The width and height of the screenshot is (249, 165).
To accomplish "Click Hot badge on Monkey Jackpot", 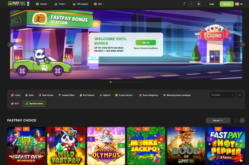I will tap(138, 129).
